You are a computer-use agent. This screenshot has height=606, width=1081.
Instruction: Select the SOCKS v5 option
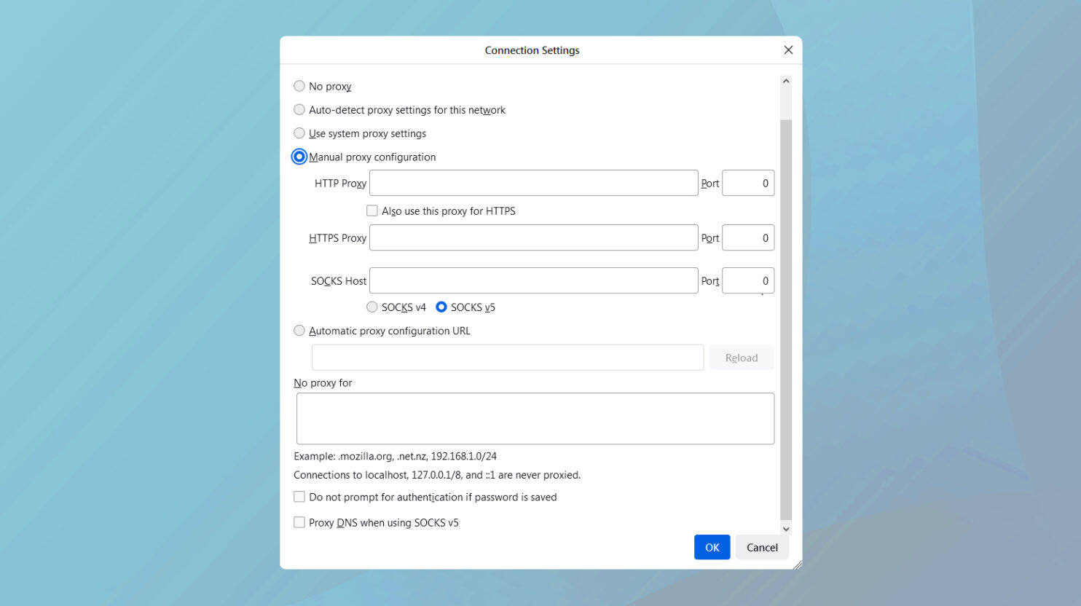441,307
